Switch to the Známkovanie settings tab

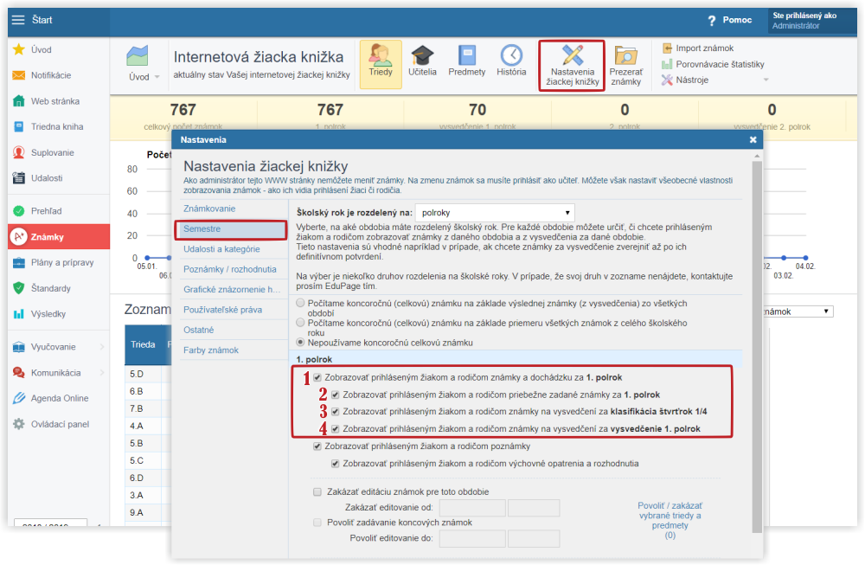pyautogui.click(x=209, y=209)
